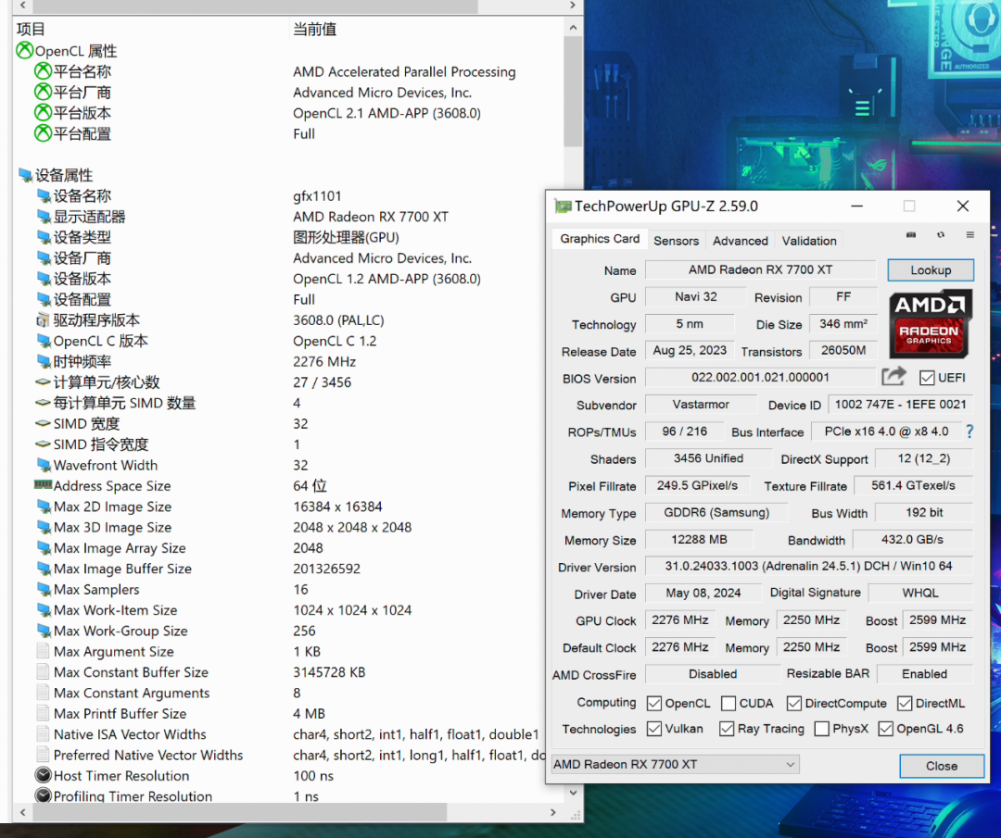Switch to the Graphics Card tab

tap(600, 239)
